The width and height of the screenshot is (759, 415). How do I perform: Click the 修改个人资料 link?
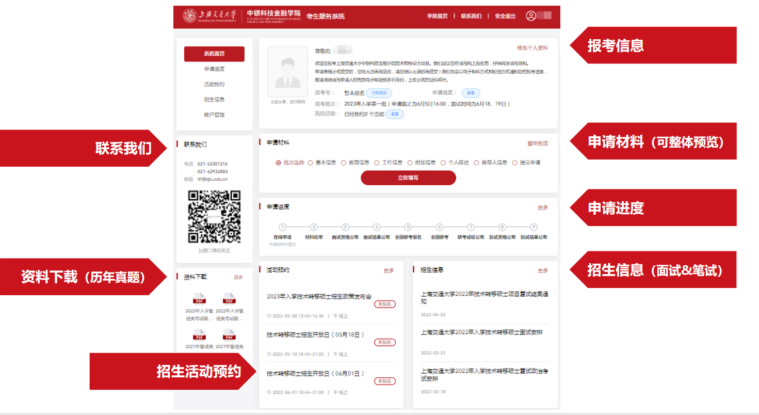[x=532, y=48]
